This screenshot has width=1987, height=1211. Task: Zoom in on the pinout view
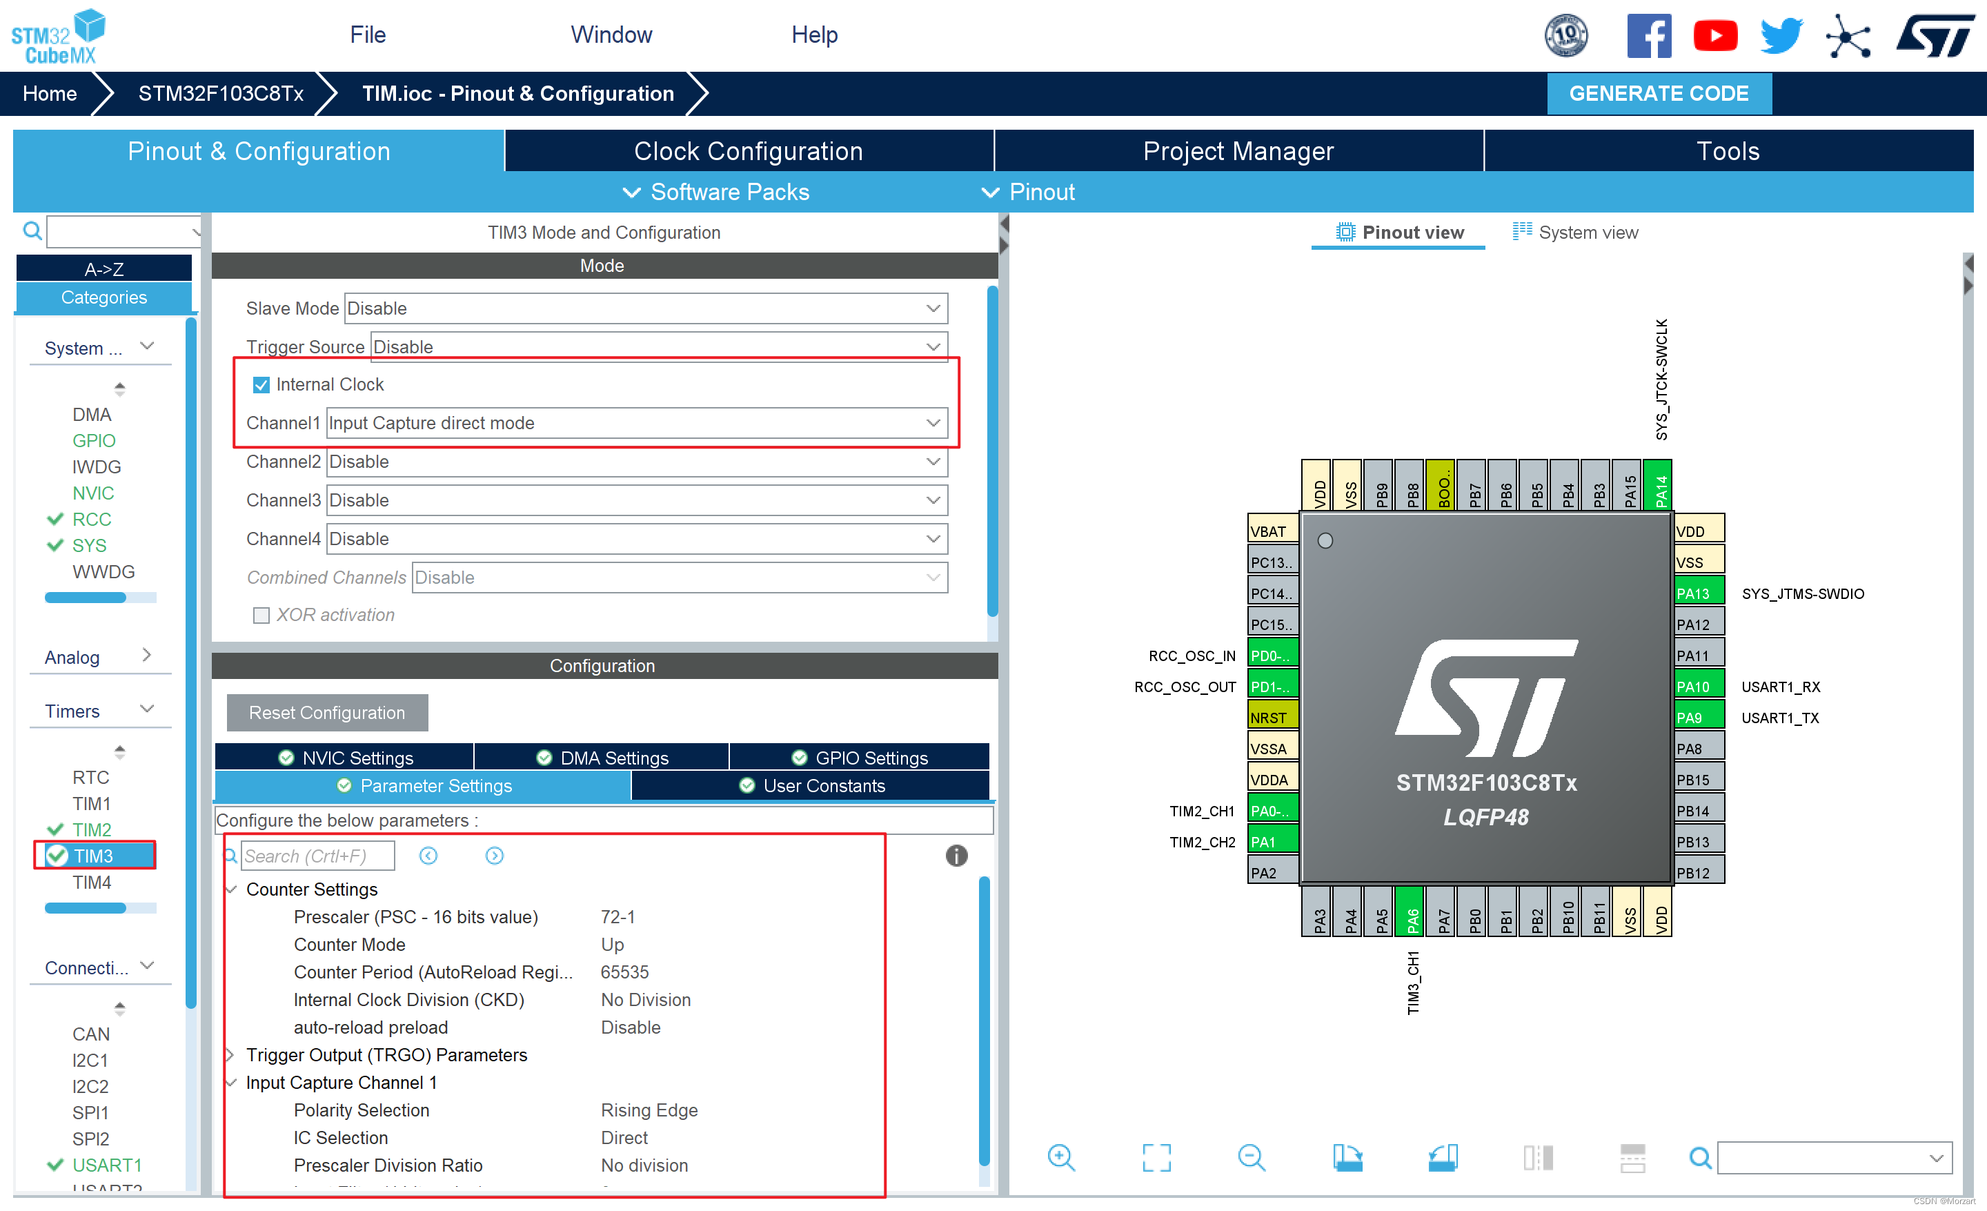click(1061, 1159)
